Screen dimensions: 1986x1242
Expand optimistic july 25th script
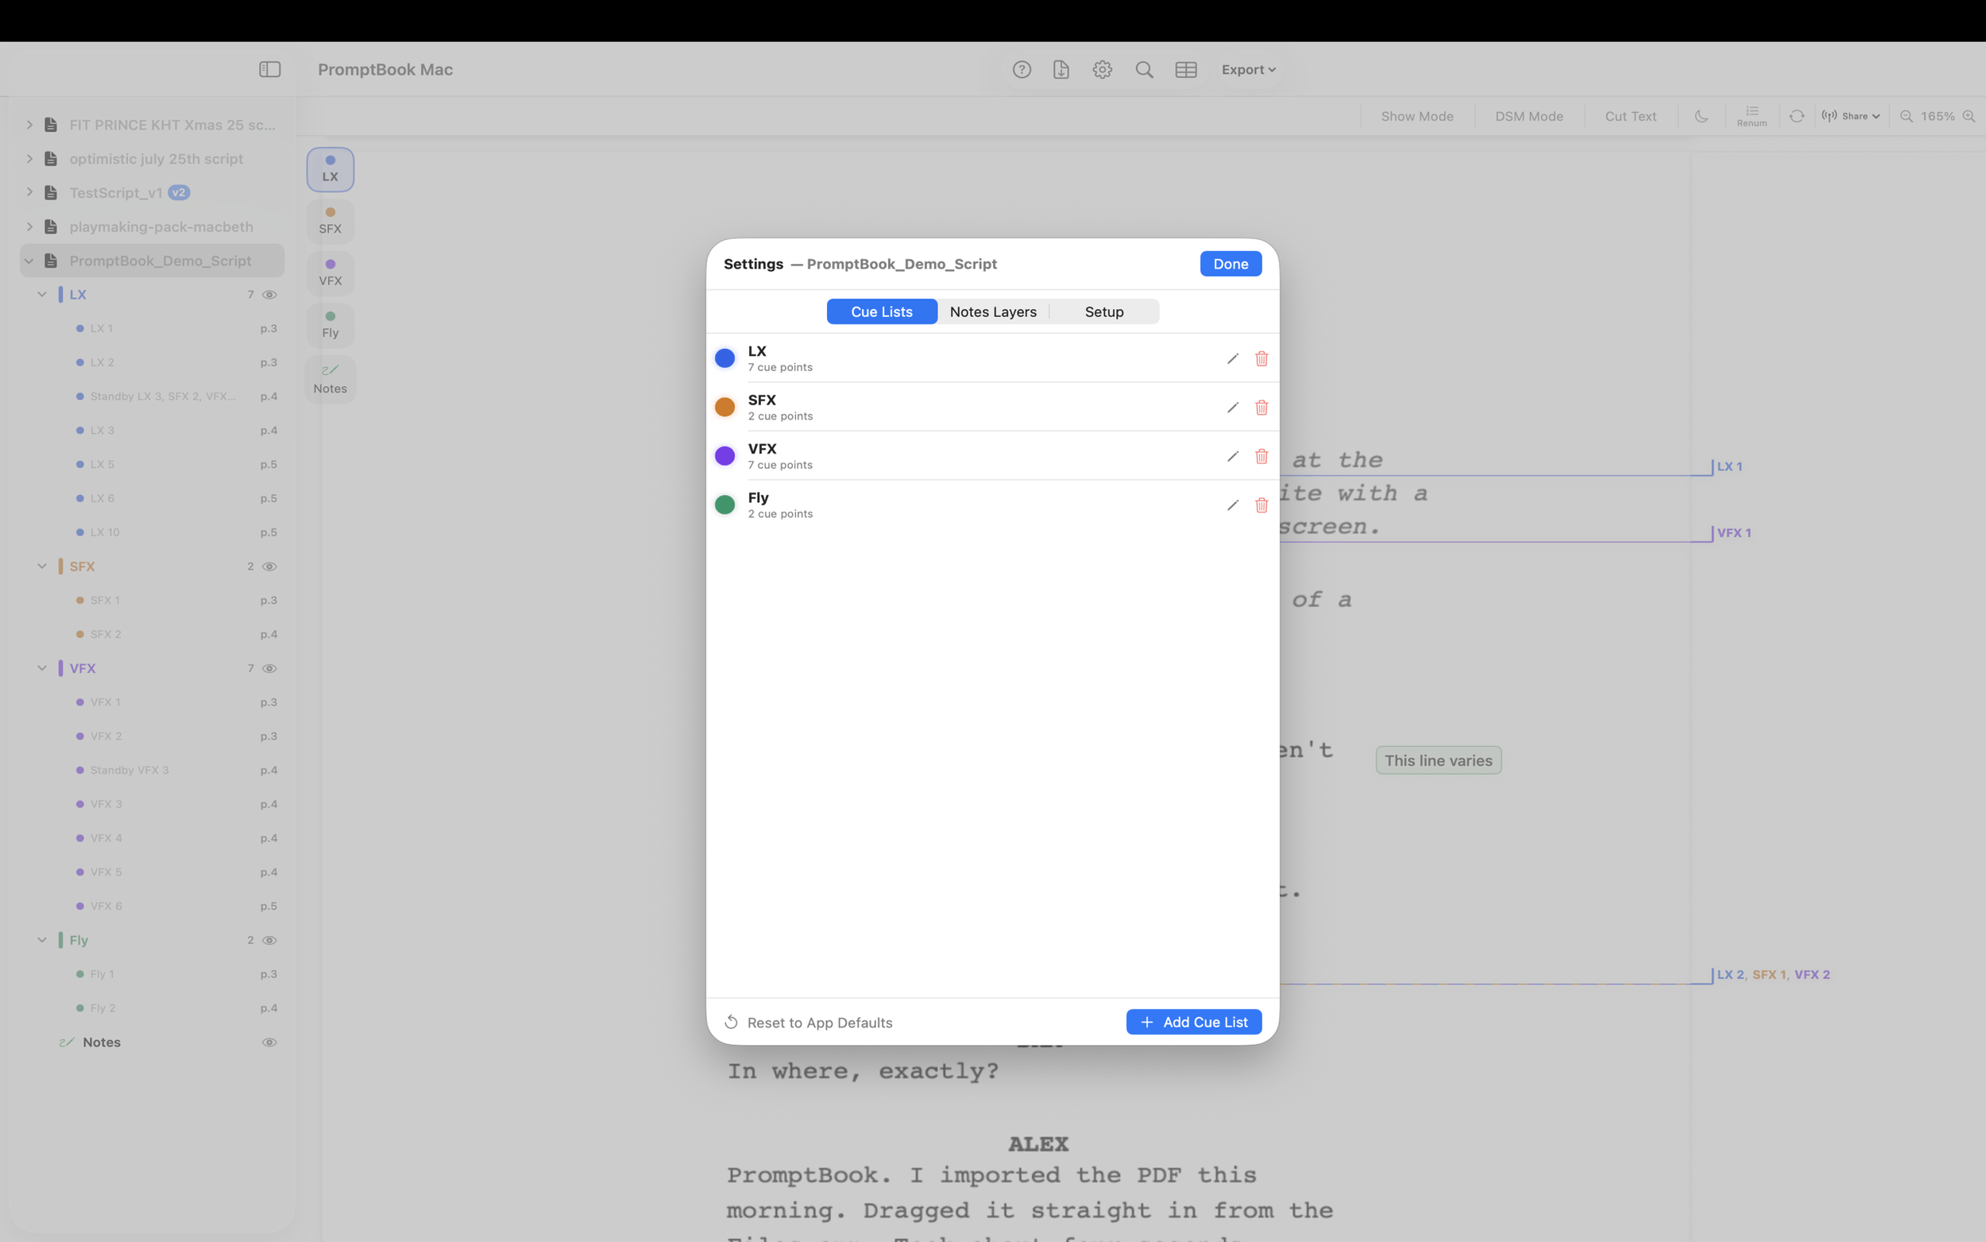(x=29, y=159)
